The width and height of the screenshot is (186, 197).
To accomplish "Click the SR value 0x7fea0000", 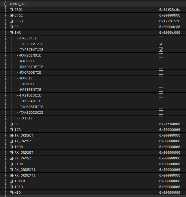I will (169, 124).
